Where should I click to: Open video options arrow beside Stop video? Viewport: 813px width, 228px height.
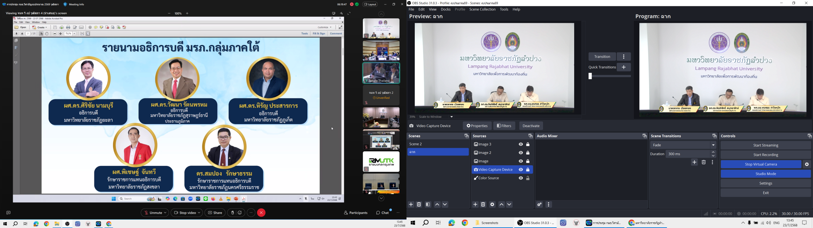(199, 213)
